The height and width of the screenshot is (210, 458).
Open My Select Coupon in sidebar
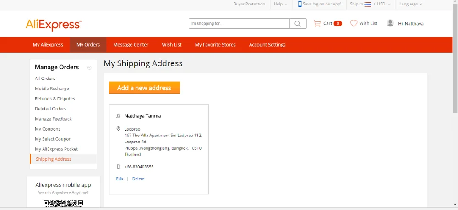pos(53,139)
